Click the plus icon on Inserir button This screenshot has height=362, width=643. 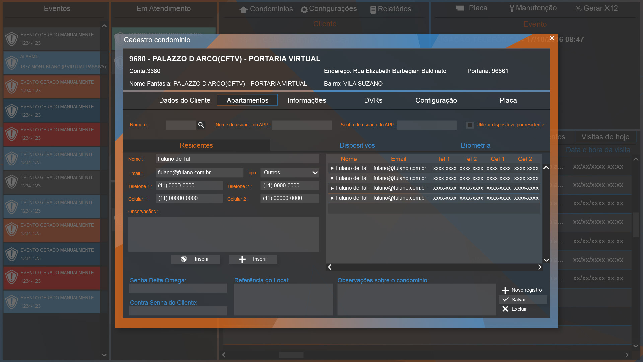point(242,259)
